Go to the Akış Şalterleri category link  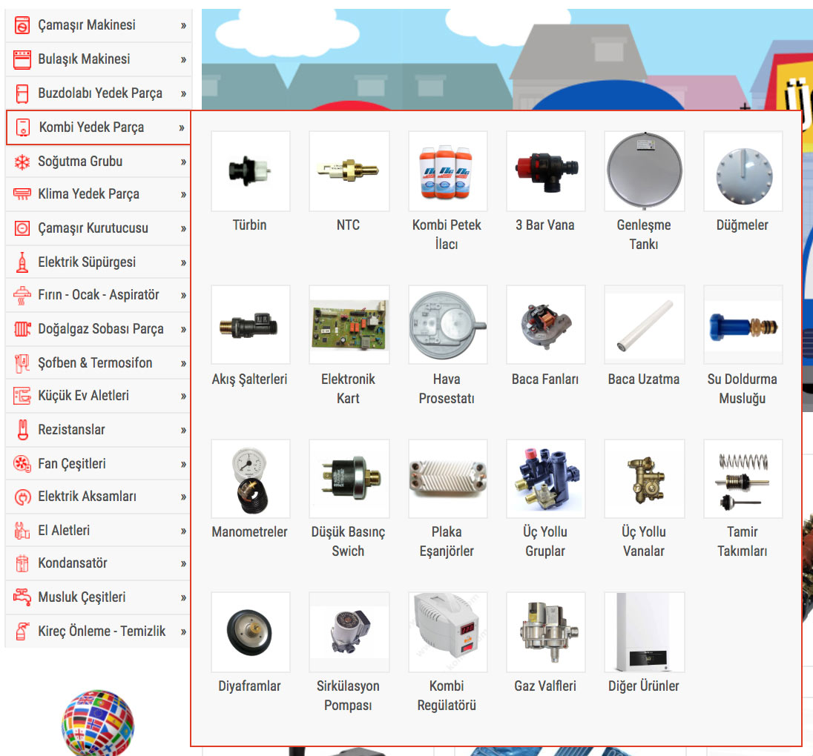[x=249, y=379]
